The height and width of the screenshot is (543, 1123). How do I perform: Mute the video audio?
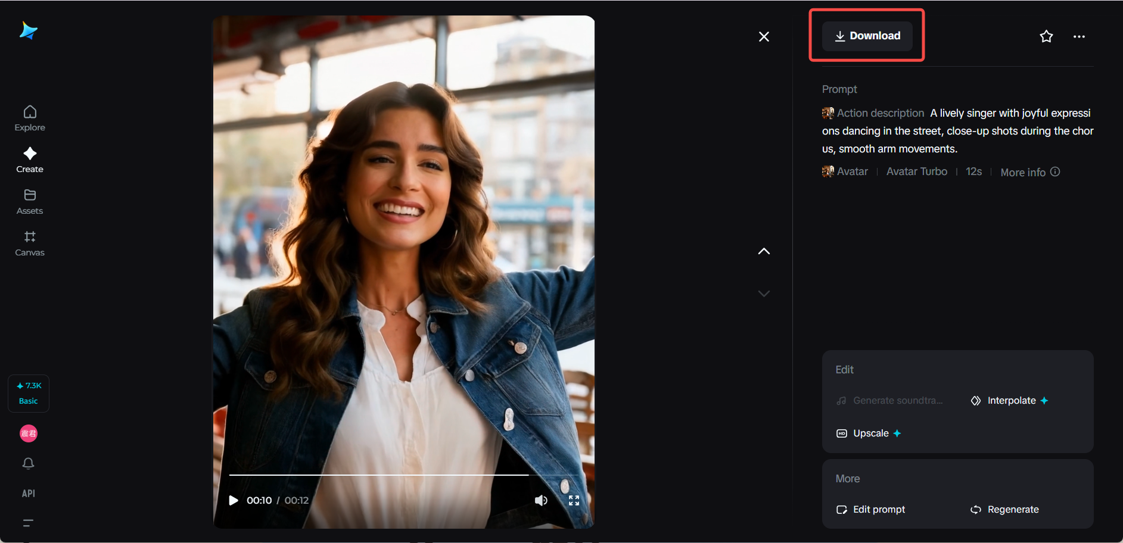[x=541, y=500]
